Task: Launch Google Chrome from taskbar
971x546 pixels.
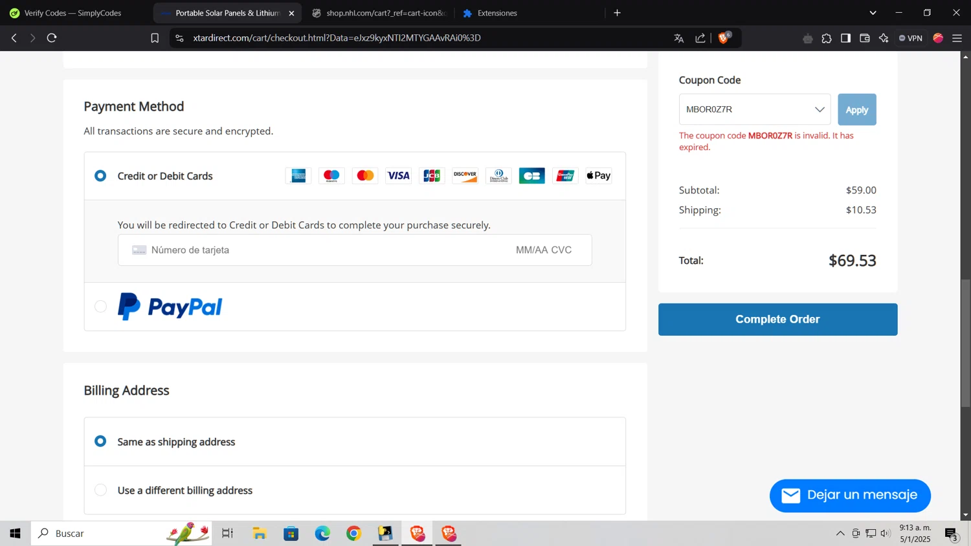Action: (353, 533)
